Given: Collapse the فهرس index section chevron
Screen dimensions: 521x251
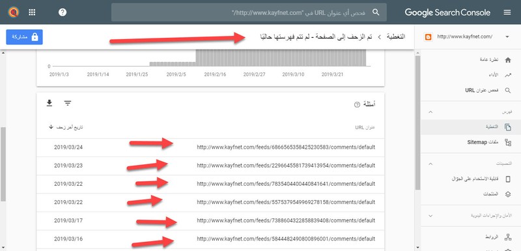Looking at the screenshot, I should pos(430,112).
